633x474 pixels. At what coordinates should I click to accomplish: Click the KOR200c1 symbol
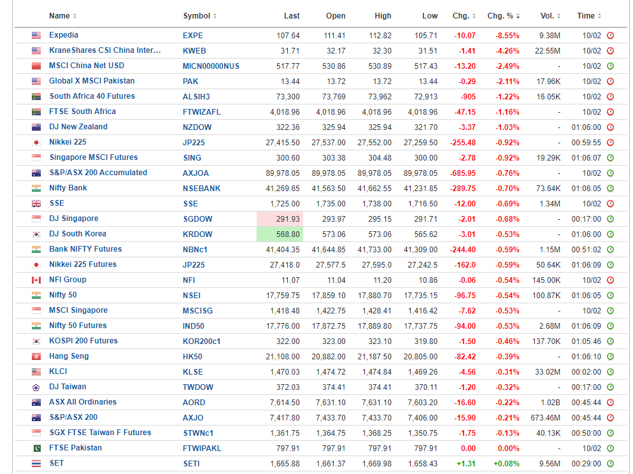click(201, 341)
